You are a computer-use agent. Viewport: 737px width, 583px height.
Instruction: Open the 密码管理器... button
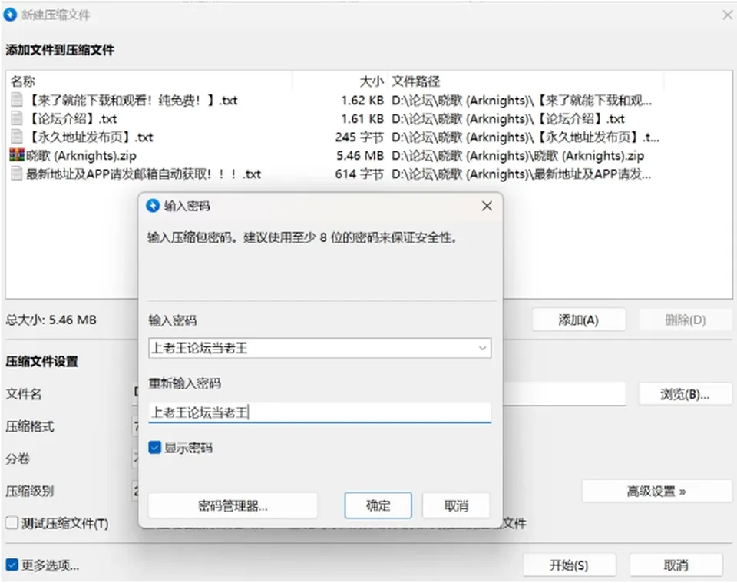[233, 505]
